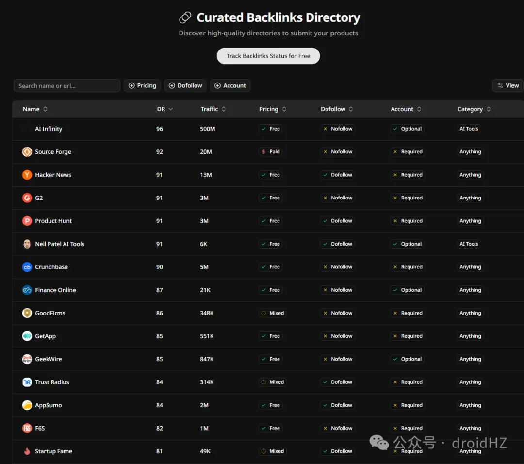The image size is (524, 464).
Task: Click the Product Hunt logo icon
Action: coord(27,221)
